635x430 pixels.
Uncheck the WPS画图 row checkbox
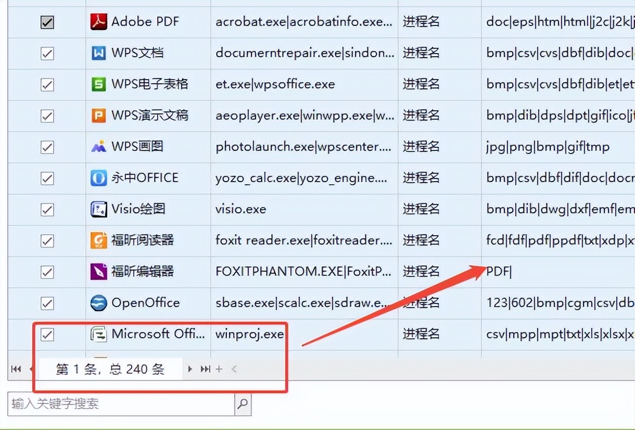point(47,147)
